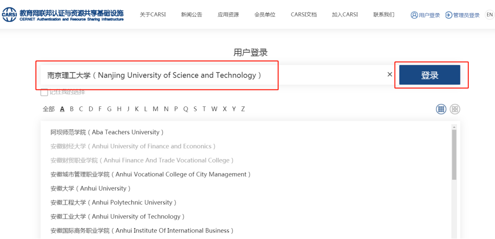Switch to grid view icon
Viewport: 495px width, 239px height.
(x=441, y=109)
